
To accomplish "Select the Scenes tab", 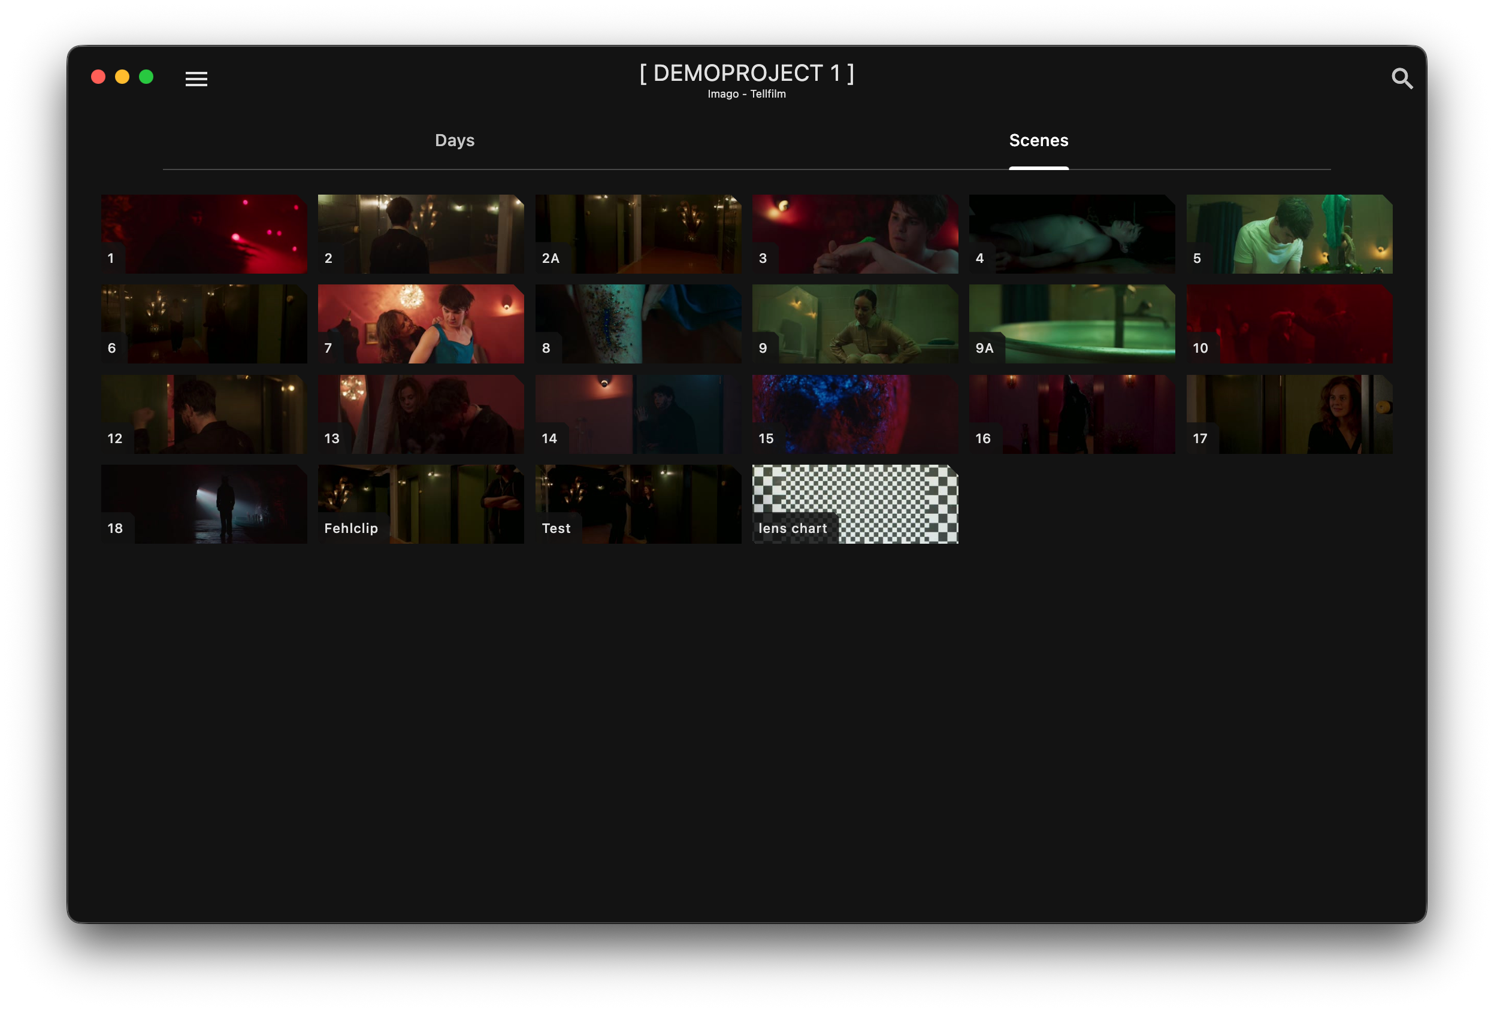I will 1038,140.
